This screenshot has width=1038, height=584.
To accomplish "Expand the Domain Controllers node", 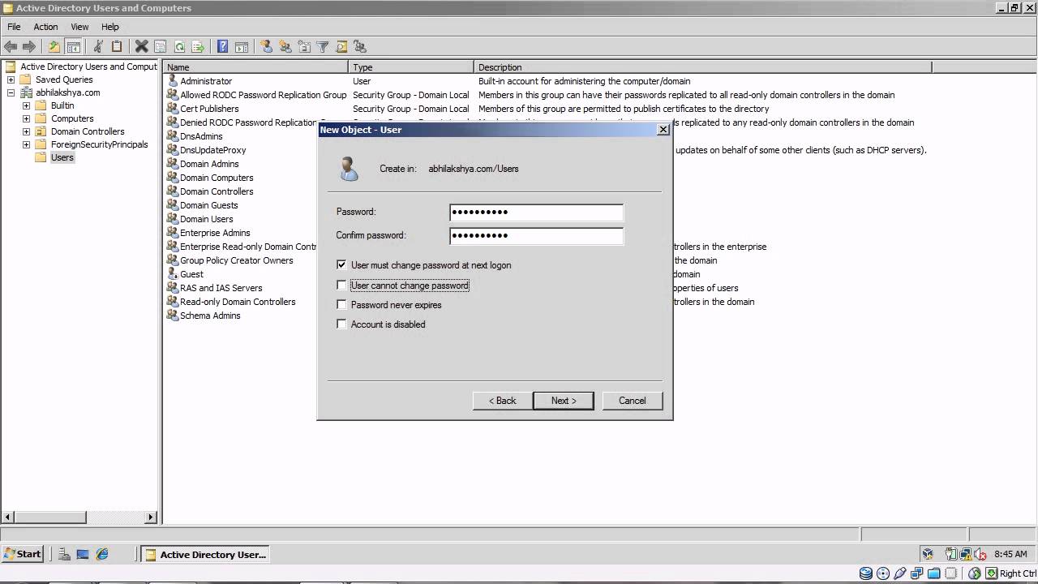I will [26, 131].
